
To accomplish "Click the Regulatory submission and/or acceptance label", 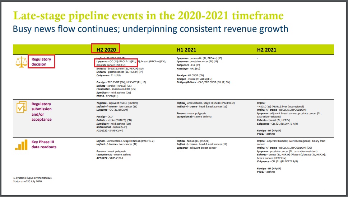I will click(x=41, y=111).
